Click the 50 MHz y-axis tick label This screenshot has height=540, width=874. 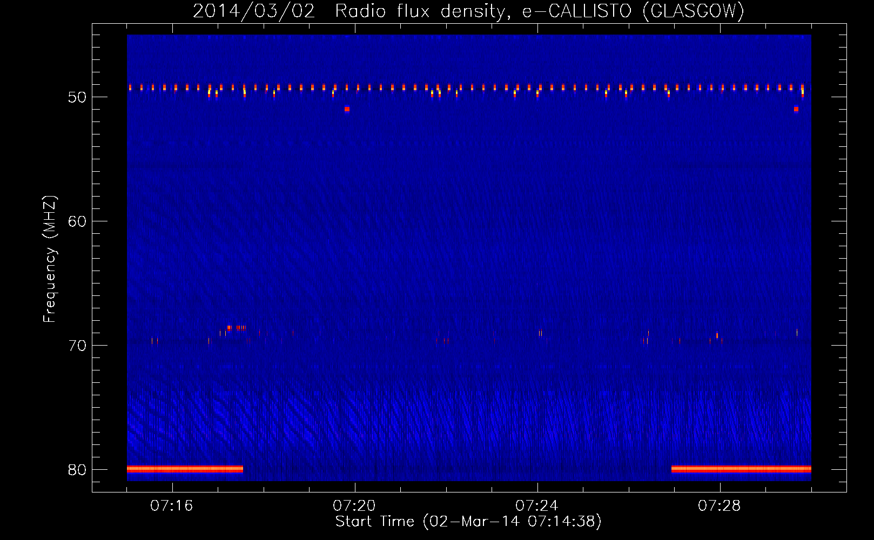(x=77, y=97)
